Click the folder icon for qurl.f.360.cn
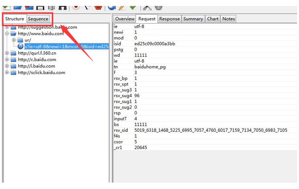This screenshot has width=299, height=189. tap(13, 53)
